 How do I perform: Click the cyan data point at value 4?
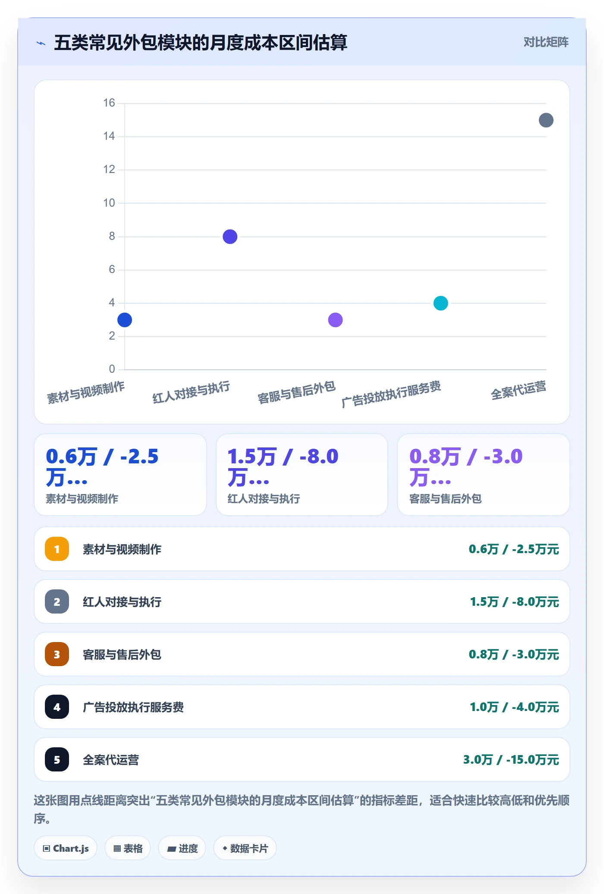tap(440, 303)
